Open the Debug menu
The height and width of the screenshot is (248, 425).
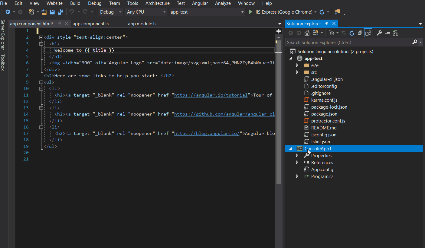pyautogui.click(x=95, y=3)
